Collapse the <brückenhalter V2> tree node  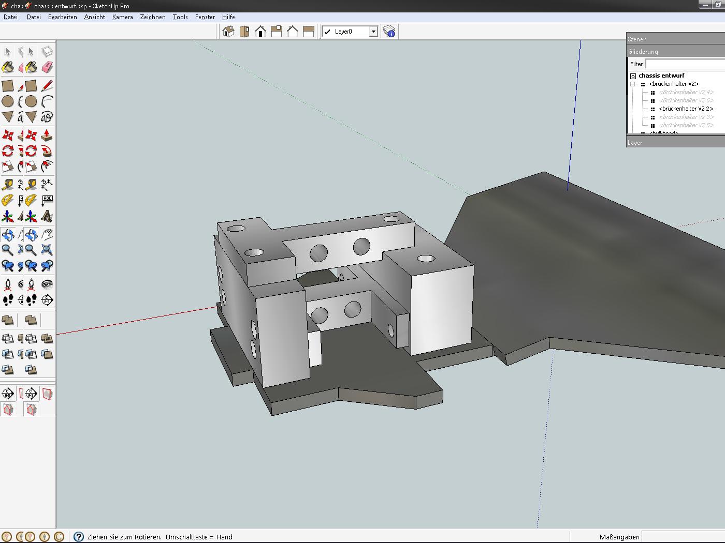coord(632,84)
